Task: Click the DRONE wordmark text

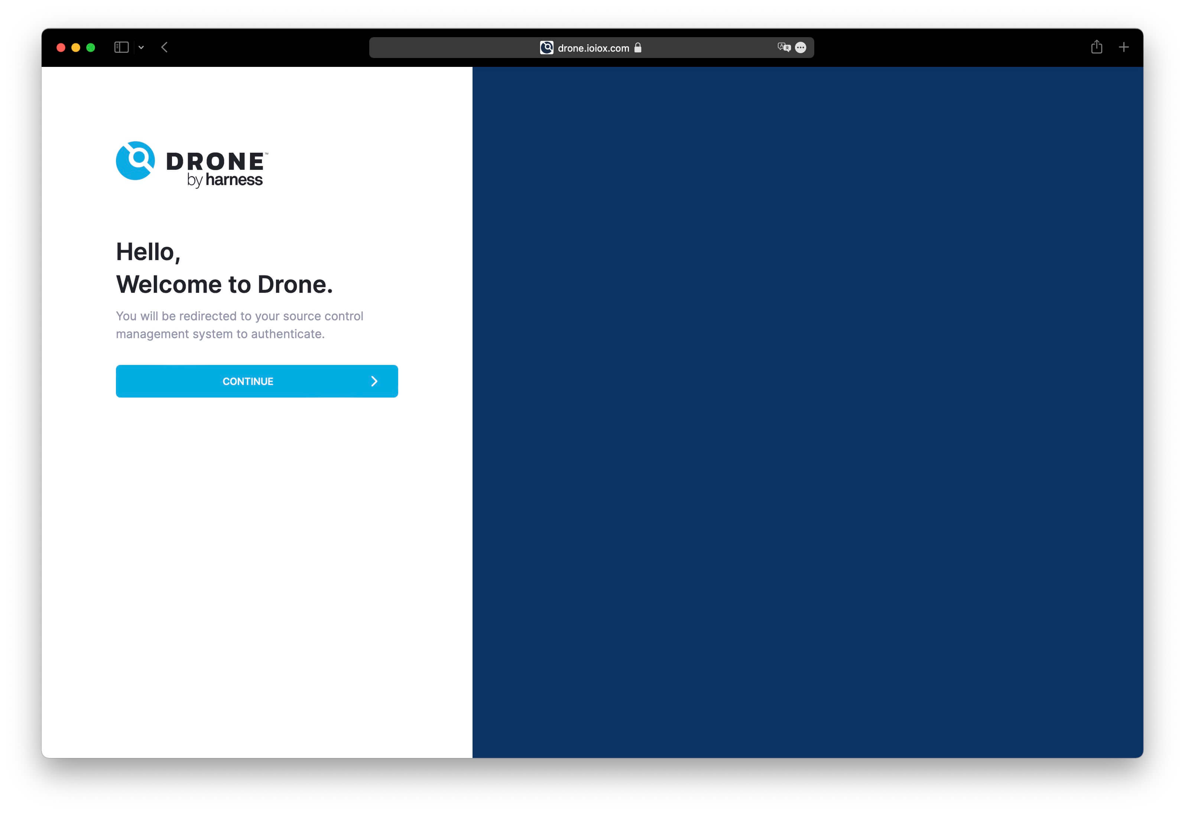Action: [x=215, y=161]
